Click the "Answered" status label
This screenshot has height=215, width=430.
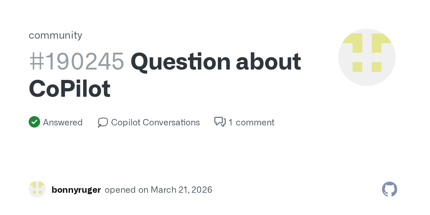[63, 123]
